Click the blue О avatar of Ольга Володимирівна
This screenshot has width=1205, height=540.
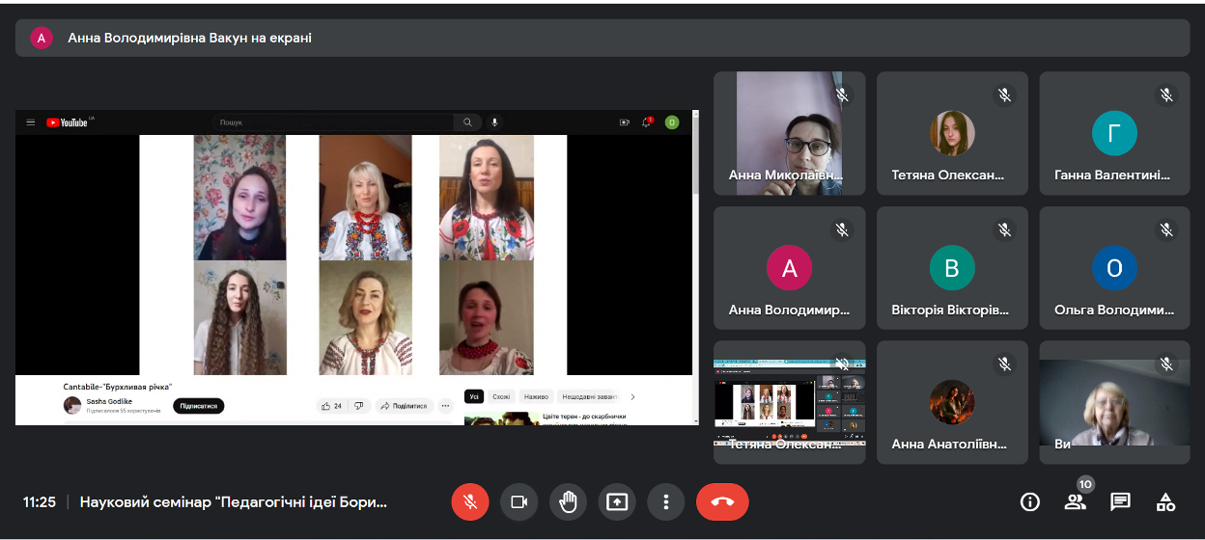pyautogui.click(x=1114, y=268)
